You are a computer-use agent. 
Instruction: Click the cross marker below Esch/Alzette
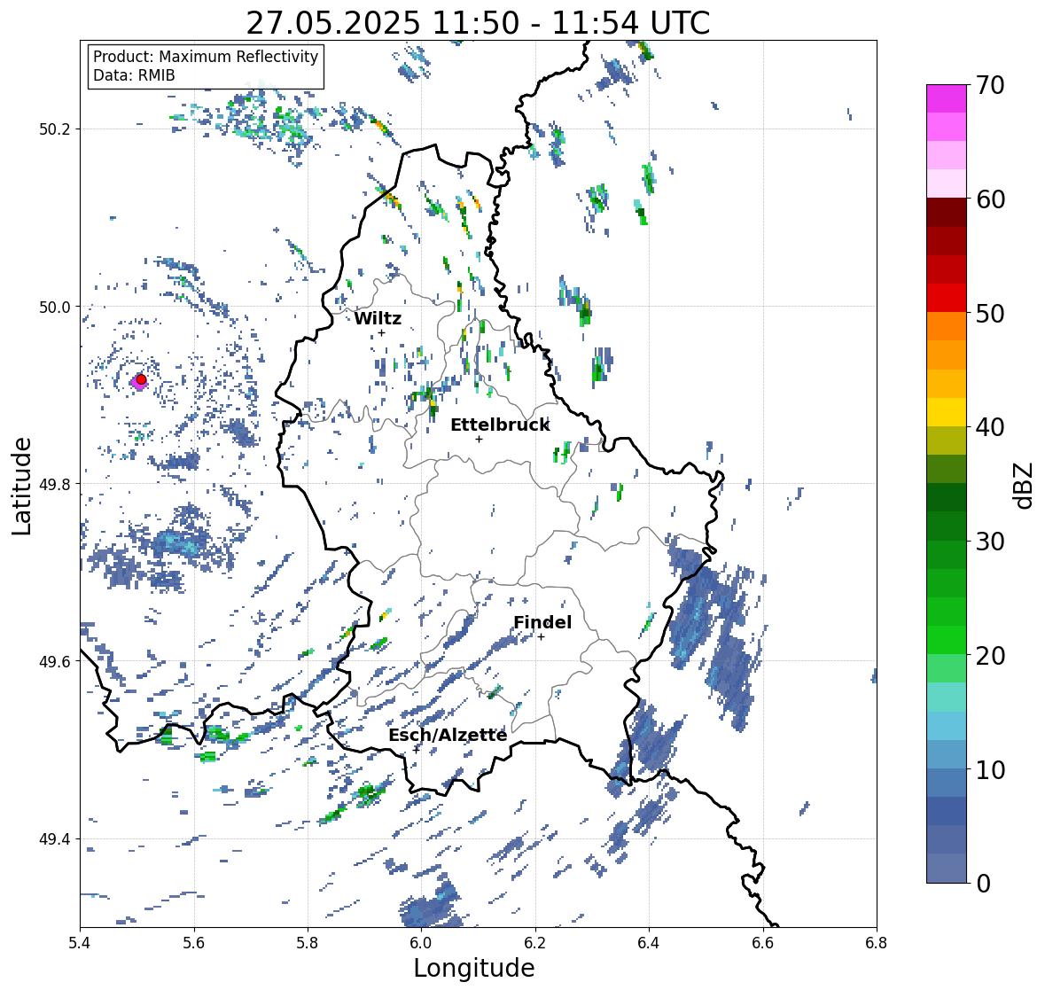tap(417, 750)
